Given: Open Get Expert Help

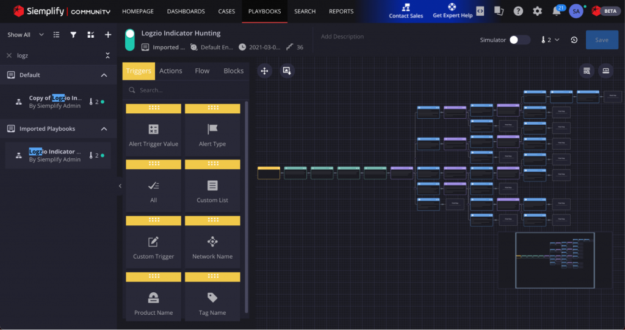Looking at the screenshot, I should 452,11.
